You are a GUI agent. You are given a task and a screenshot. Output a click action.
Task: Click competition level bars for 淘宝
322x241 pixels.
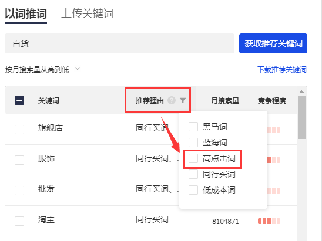[x=269, y=221]
